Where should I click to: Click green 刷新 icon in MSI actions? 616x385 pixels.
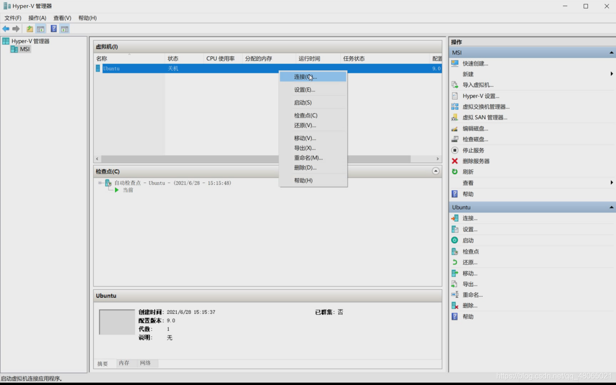tap(455, 172)
